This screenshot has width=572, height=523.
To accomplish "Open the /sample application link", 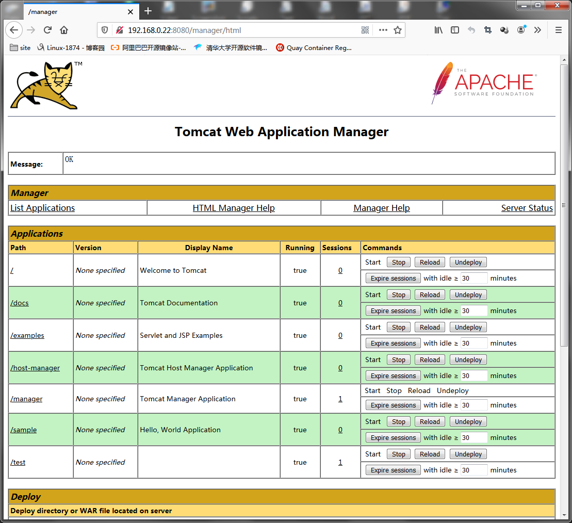I will tap(24, 430).
